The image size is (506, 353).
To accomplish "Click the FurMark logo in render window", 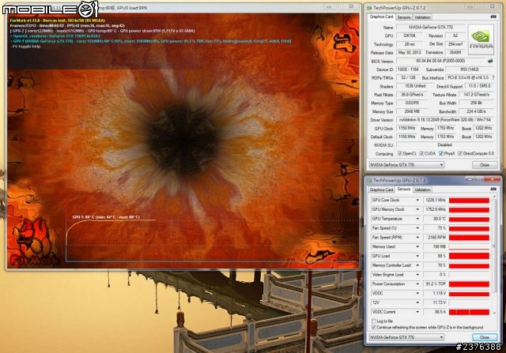I will [33, 241].
